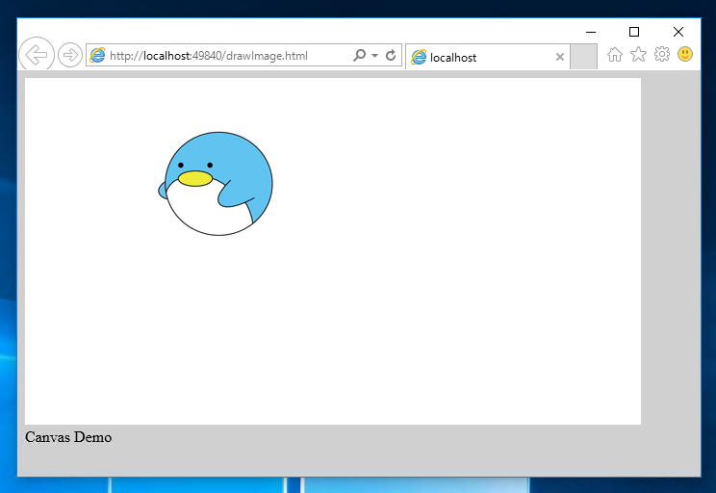Screen dimensions: 716x493
Task: Go to the Home page icon
Action: click(x=615, y=54)
